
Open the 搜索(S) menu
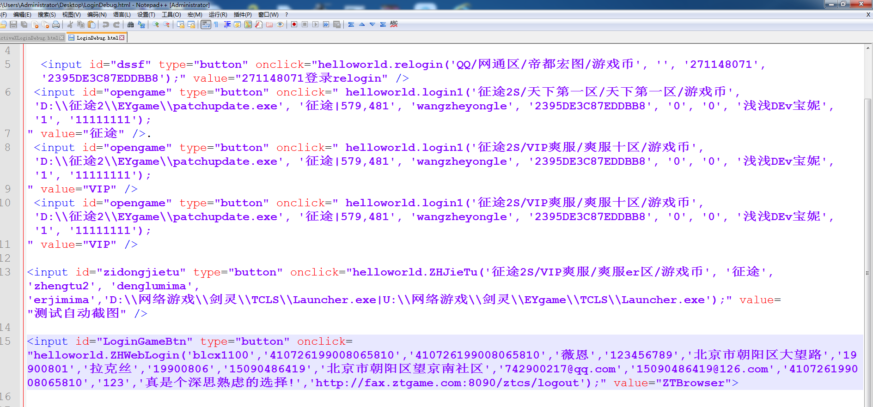coord(47,15)
